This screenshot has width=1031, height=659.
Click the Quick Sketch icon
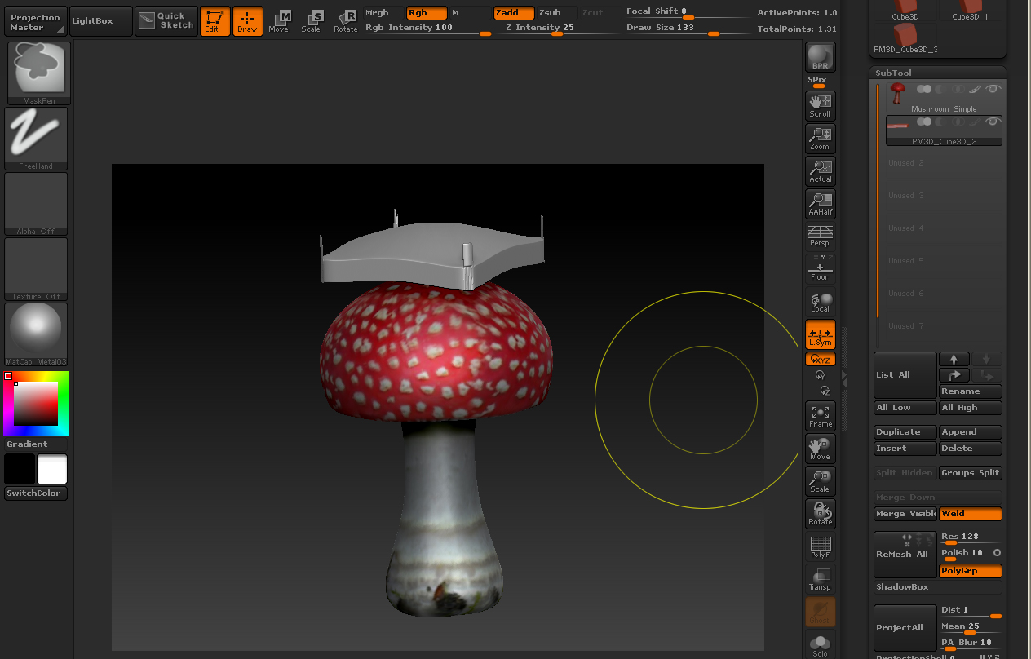coord(166,21)
